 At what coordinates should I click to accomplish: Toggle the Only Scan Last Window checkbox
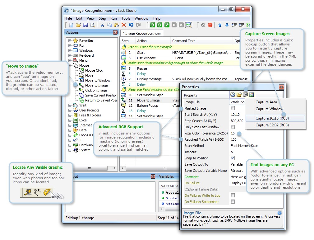click(233, 127)
